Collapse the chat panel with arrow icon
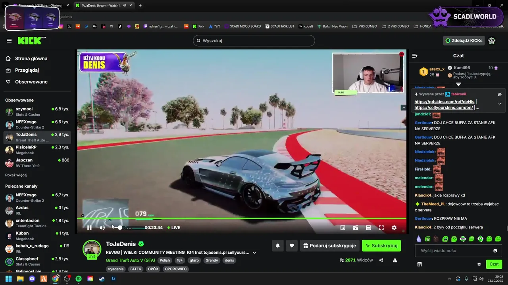Screen dimensions: 508x285 point(415,56)
